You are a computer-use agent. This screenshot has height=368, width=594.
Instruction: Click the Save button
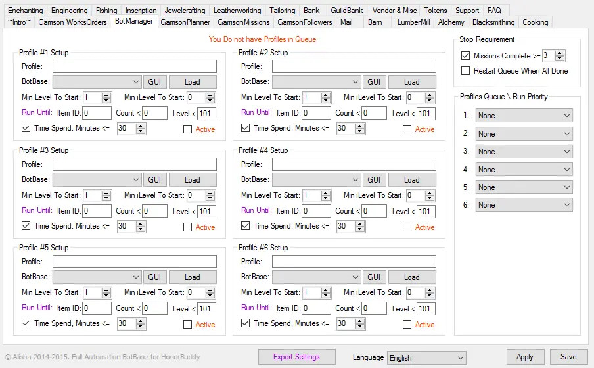pyautogui.click(x=568, y=357)
